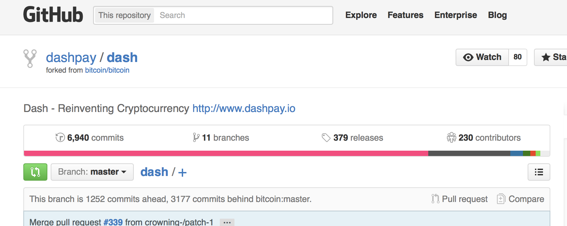The width and height of the screenshot is (567, 226).
Task: Click the This repository search scope label
Action: (x=124, y=15)
